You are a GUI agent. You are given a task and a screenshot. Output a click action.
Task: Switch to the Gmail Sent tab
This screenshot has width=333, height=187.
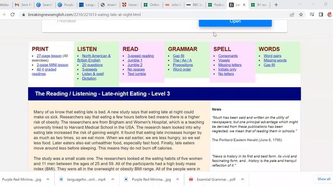[23, 5]
